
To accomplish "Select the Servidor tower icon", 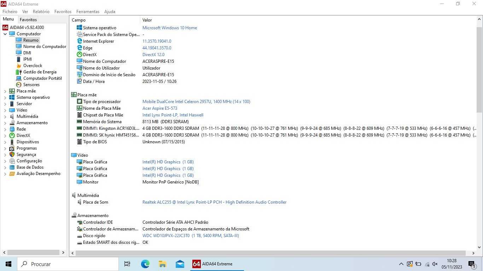I will pyautogui.click(x=12, y=104).
